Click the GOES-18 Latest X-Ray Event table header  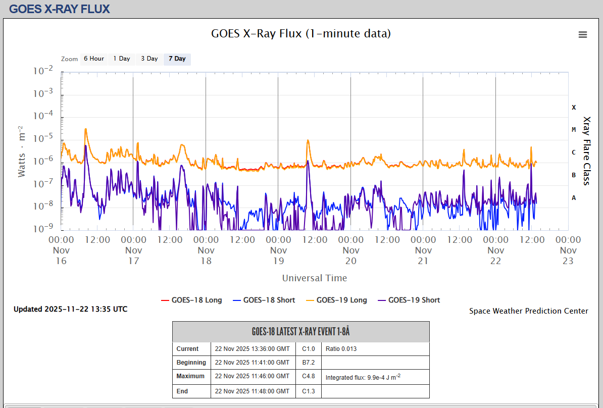tap(300, 332)
